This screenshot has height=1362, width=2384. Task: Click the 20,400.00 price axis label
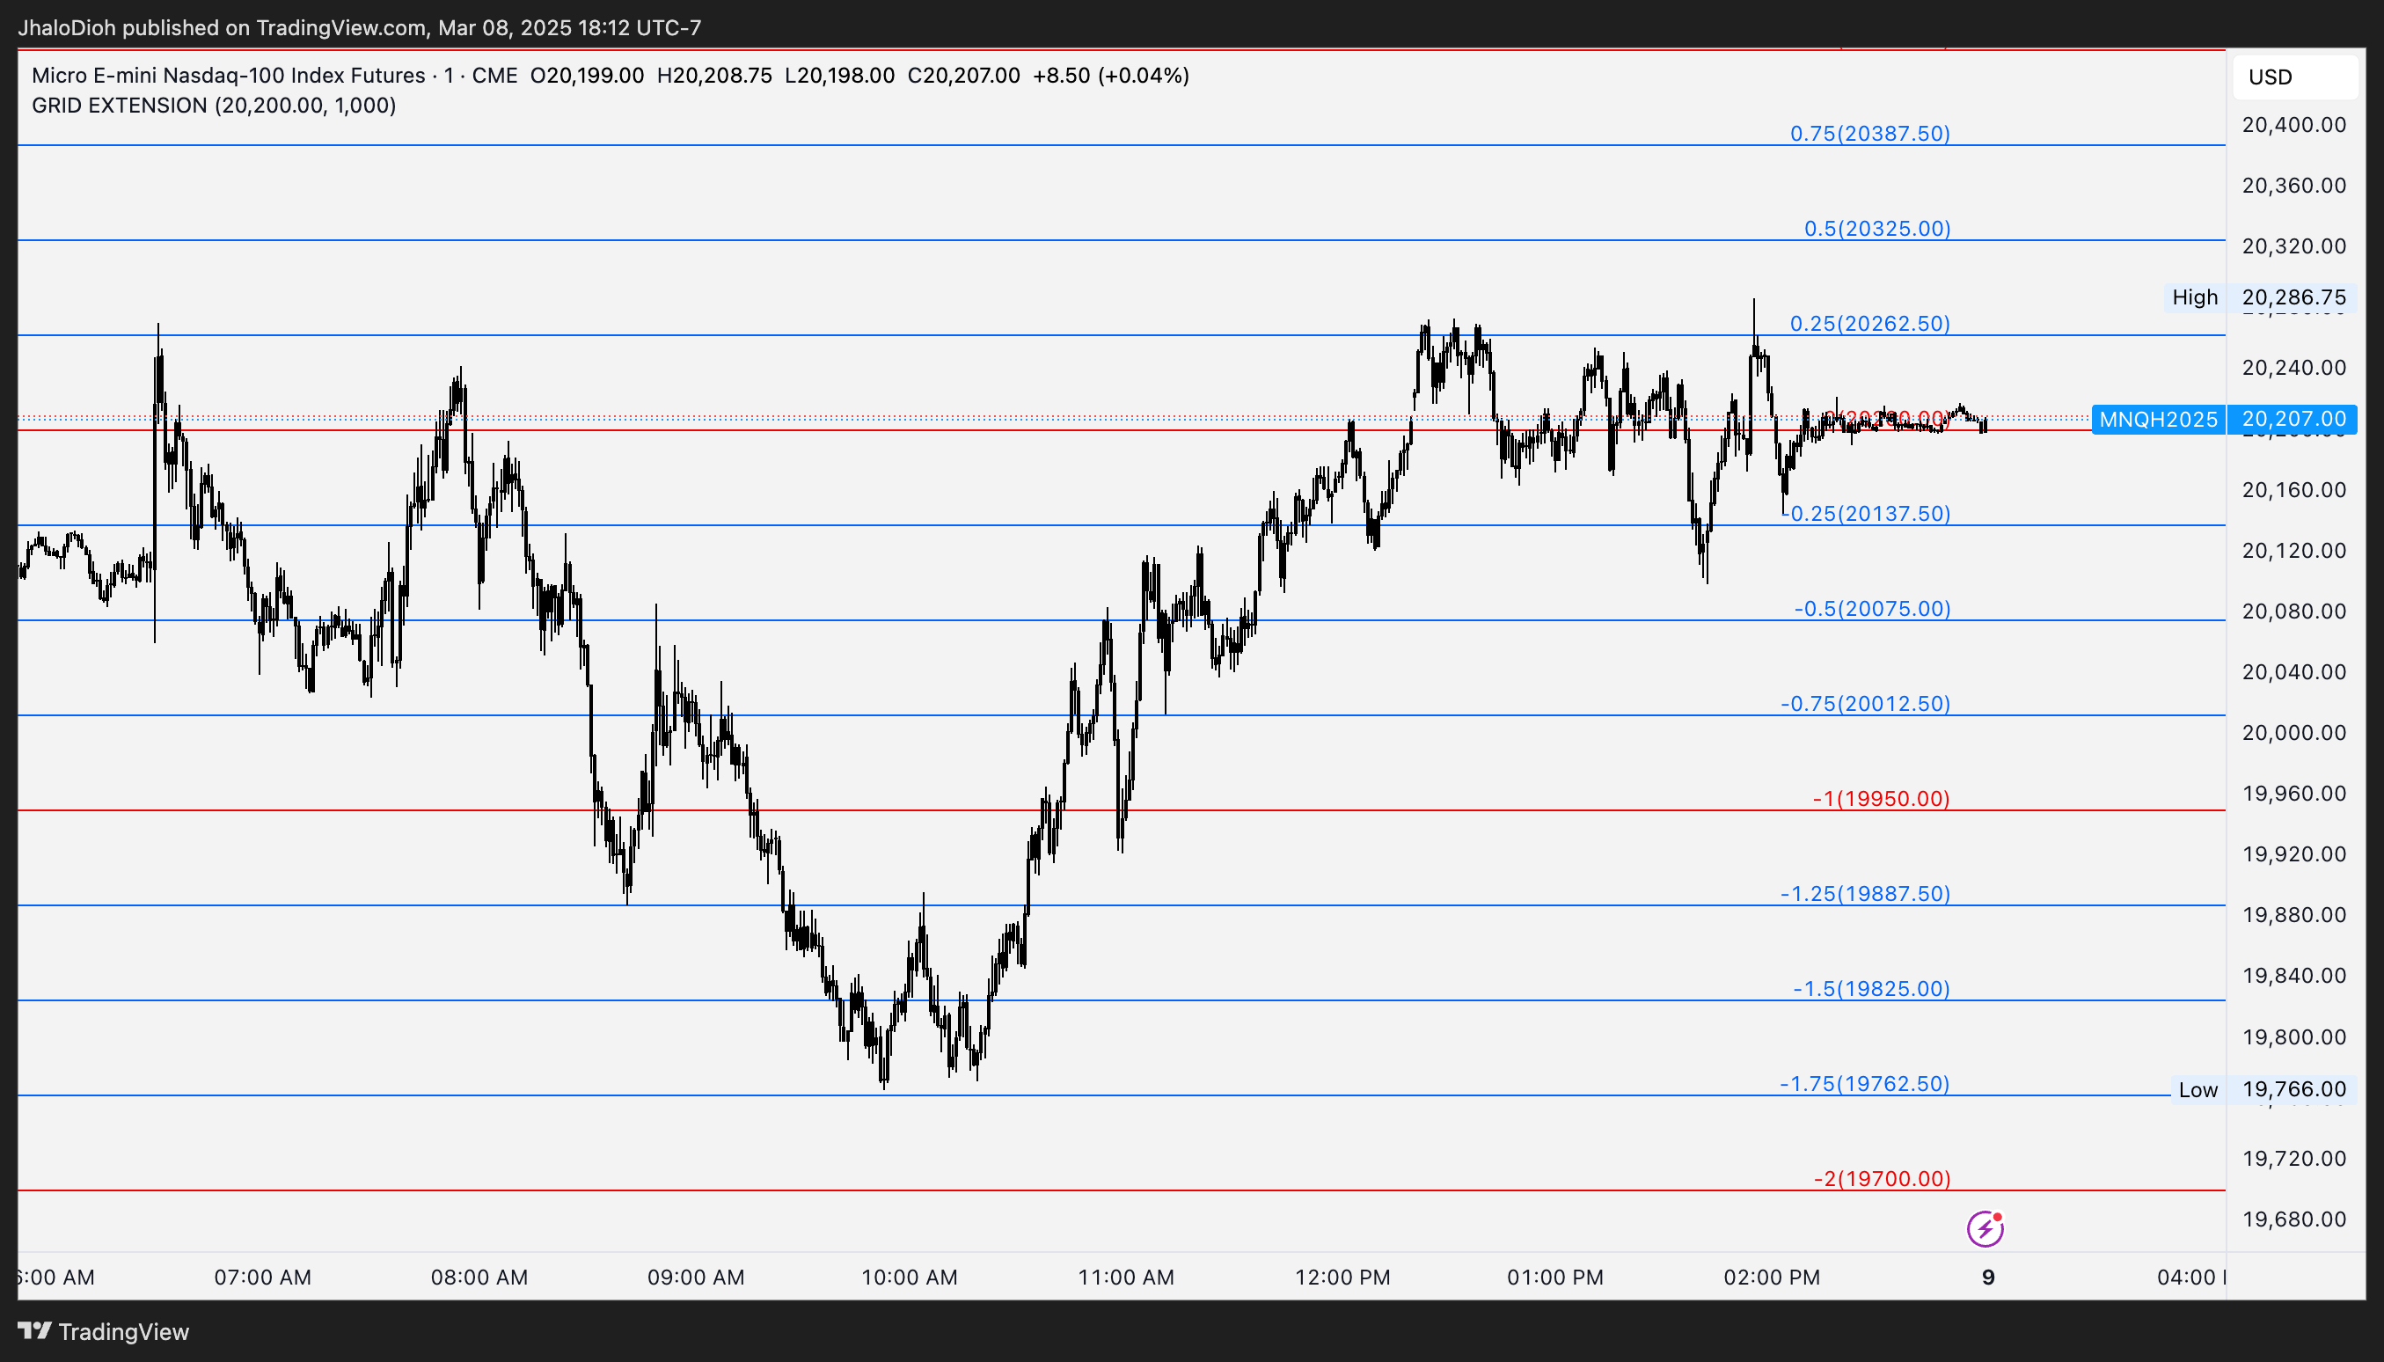[2294, 124]
